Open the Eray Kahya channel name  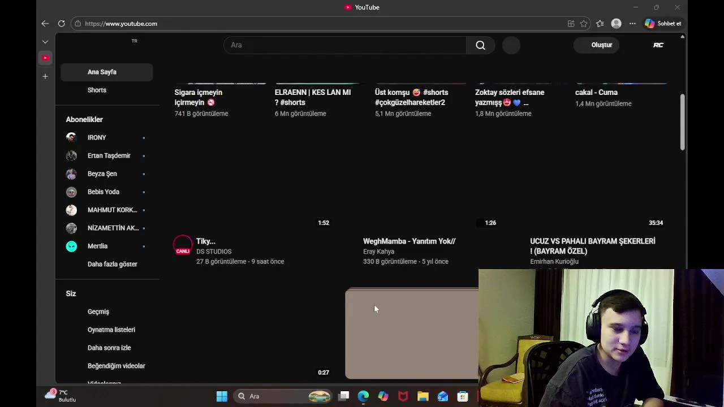pyautogui.click(x=379, y=252)
